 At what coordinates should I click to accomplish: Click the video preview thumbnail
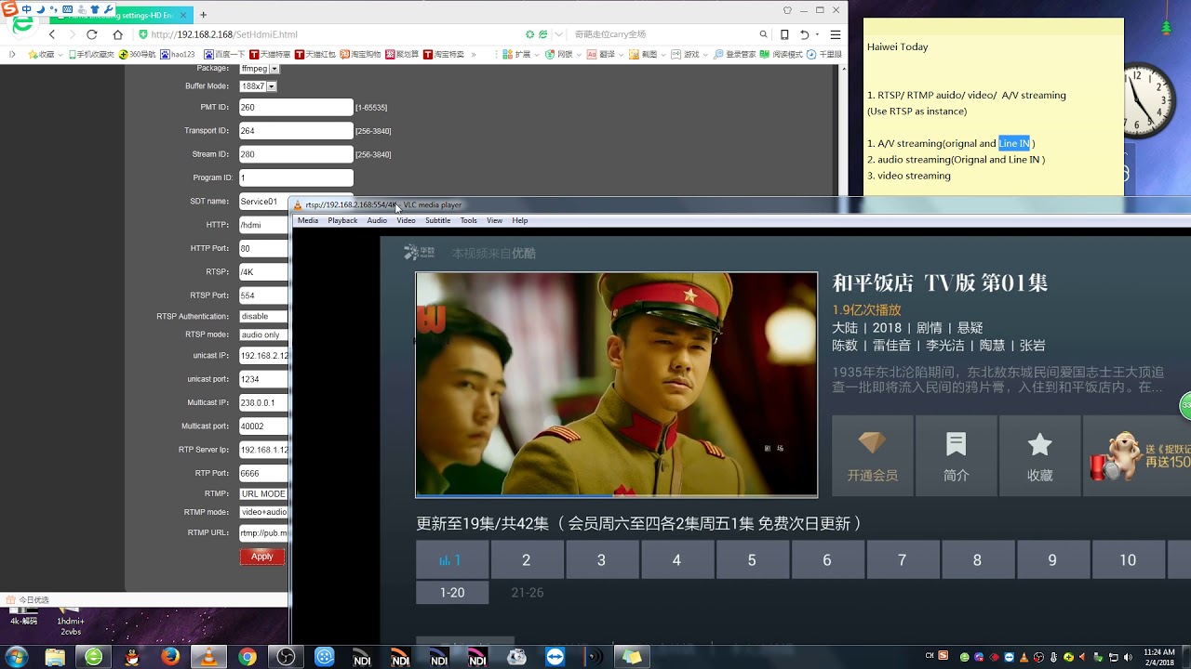(616, 385)
